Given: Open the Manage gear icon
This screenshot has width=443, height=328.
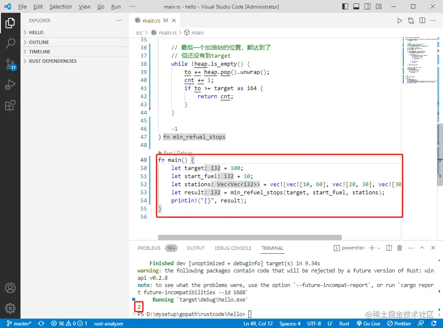Looking at the screenshot, I should coord(10,308).
